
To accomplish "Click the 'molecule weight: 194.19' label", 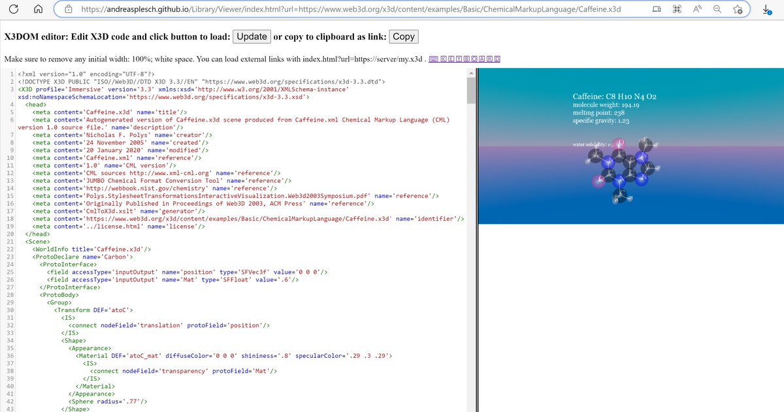I will tap(606, 105).
